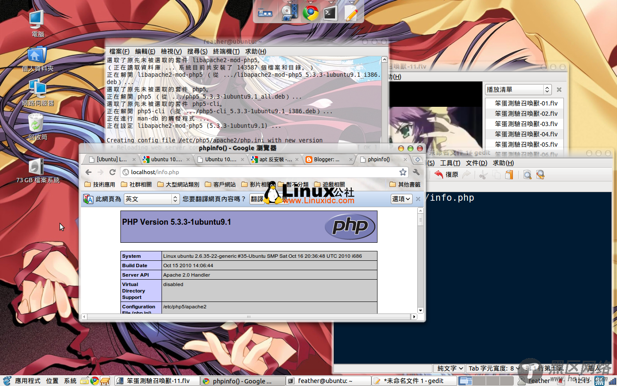Viewport: 617px width, 386px height.
Task: Open Applications (應用程式) panel menu
Action: coord(27,381)
